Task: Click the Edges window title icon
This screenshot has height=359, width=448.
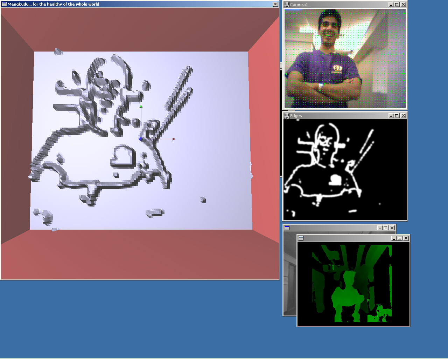Action: coord(287,116)
